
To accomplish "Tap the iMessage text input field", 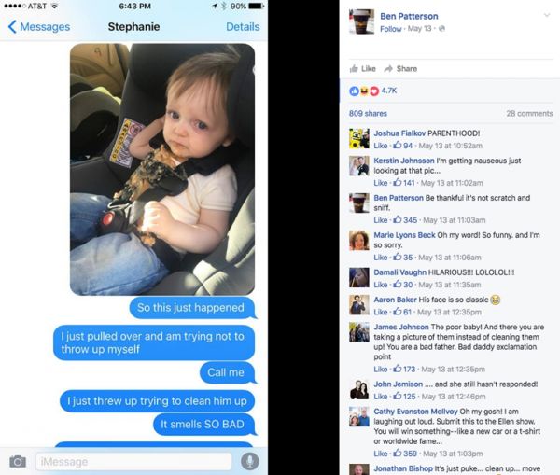I will [133, 461].
